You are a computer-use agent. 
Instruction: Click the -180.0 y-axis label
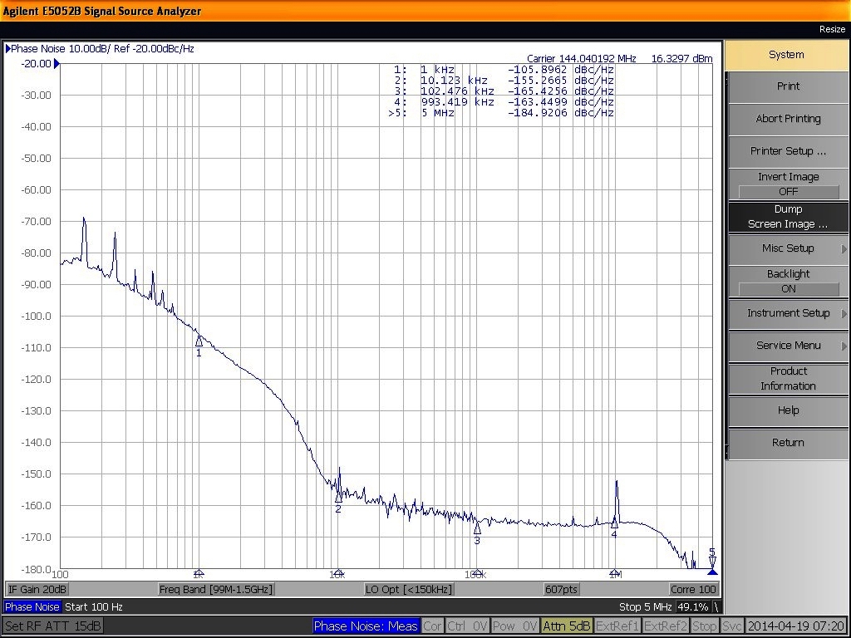pos(37,569)
